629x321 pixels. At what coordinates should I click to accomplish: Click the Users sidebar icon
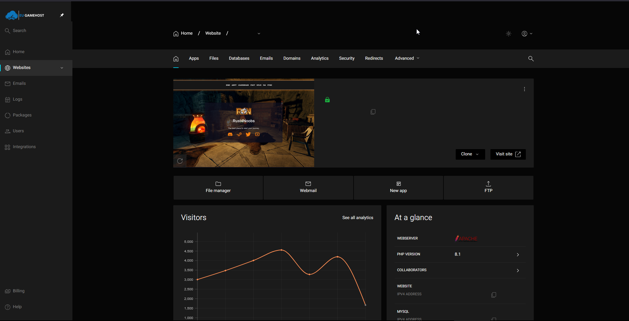pyautogui.click(x=8, y=131)
